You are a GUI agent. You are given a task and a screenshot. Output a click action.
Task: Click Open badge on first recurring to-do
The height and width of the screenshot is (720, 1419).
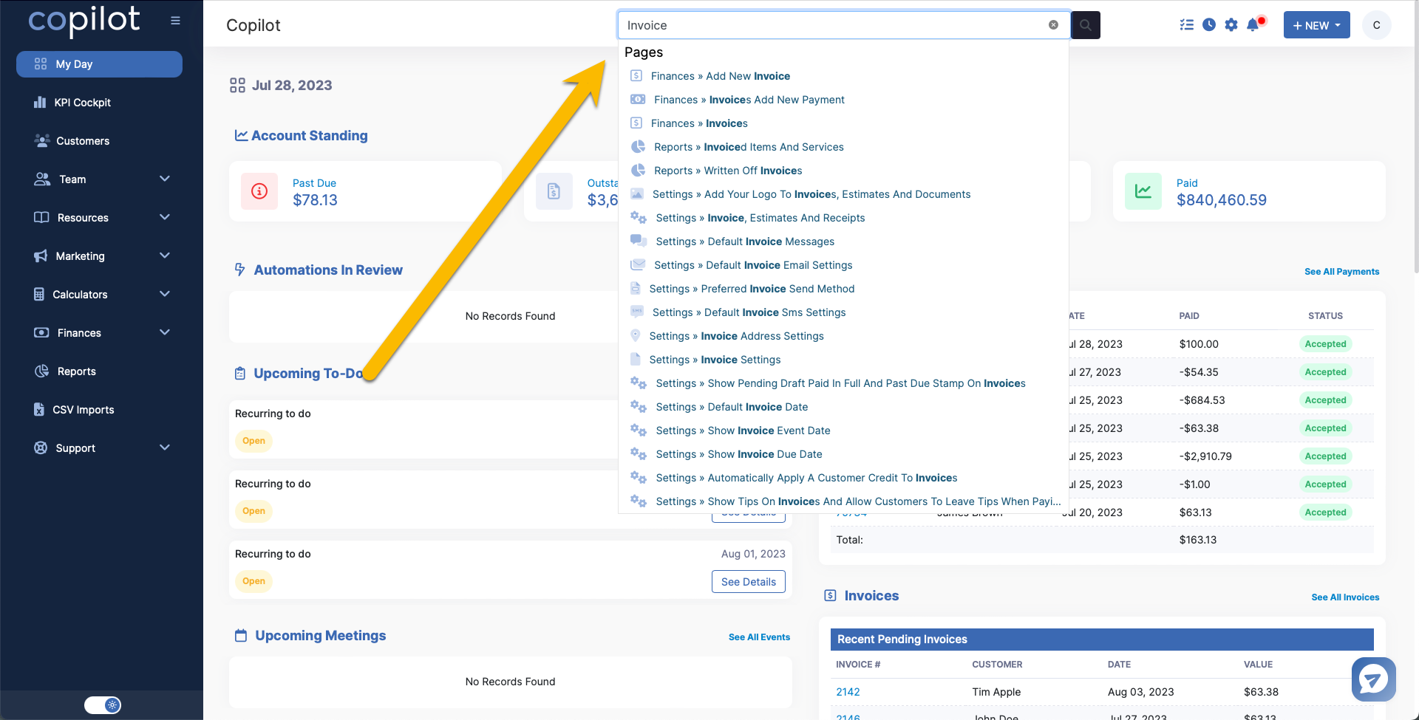point(253,441)
